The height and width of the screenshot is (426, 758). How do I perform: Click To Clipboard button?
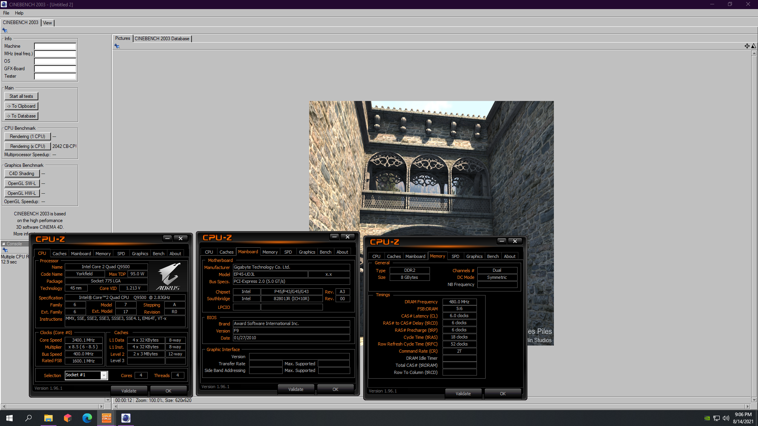tap(21, 106)
